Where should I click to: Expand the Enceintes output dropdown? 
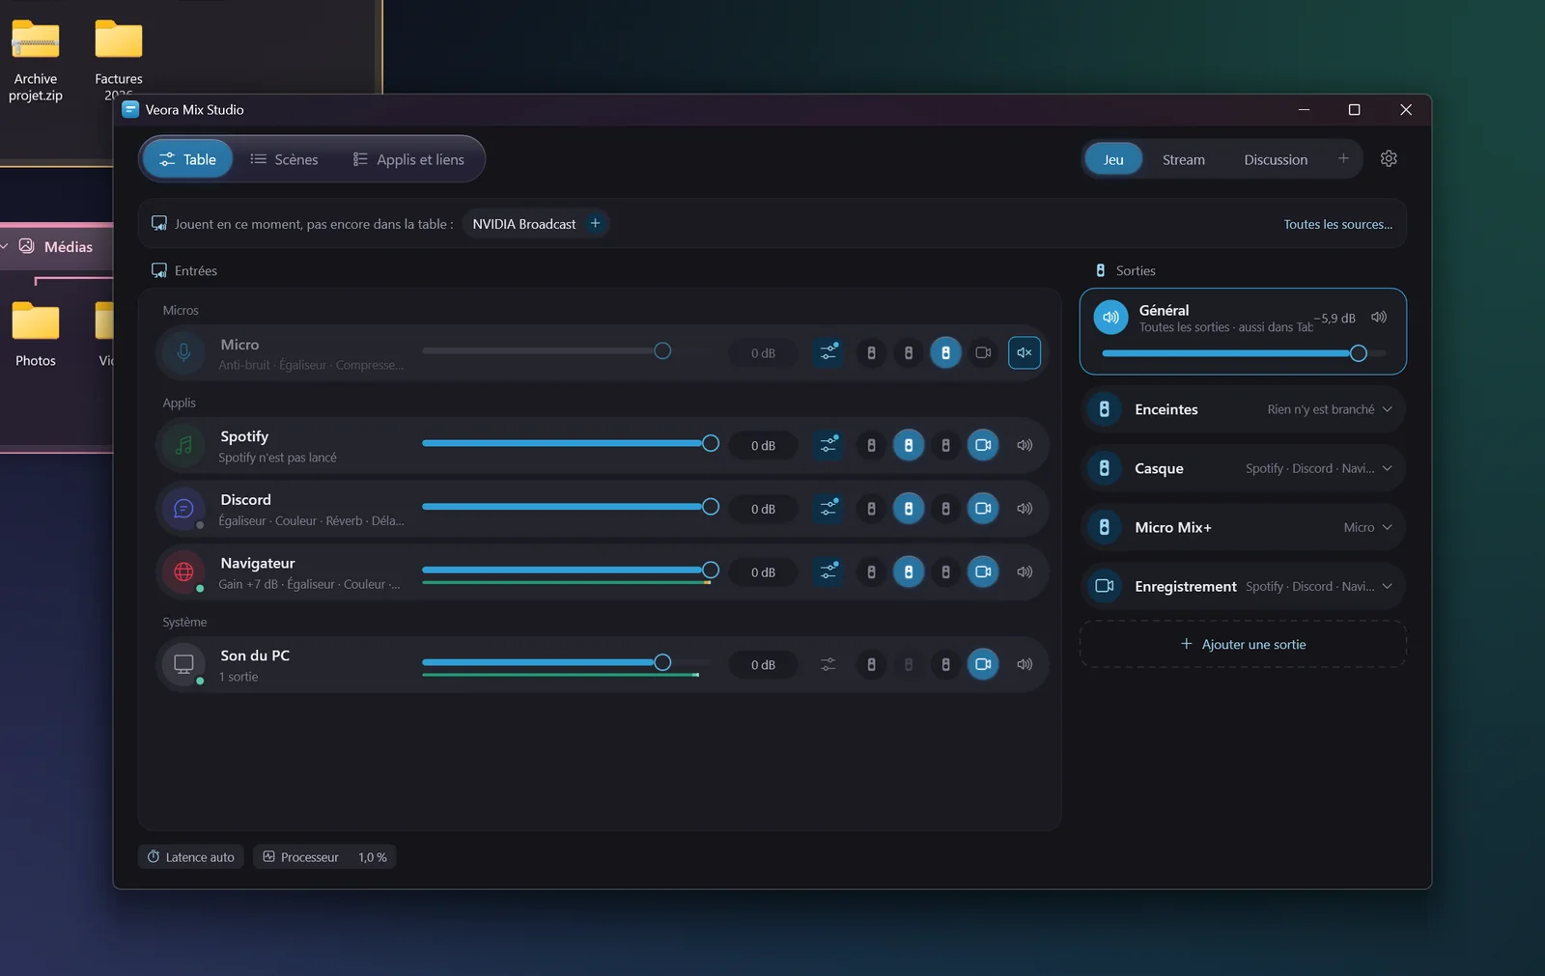point(1388,409)
